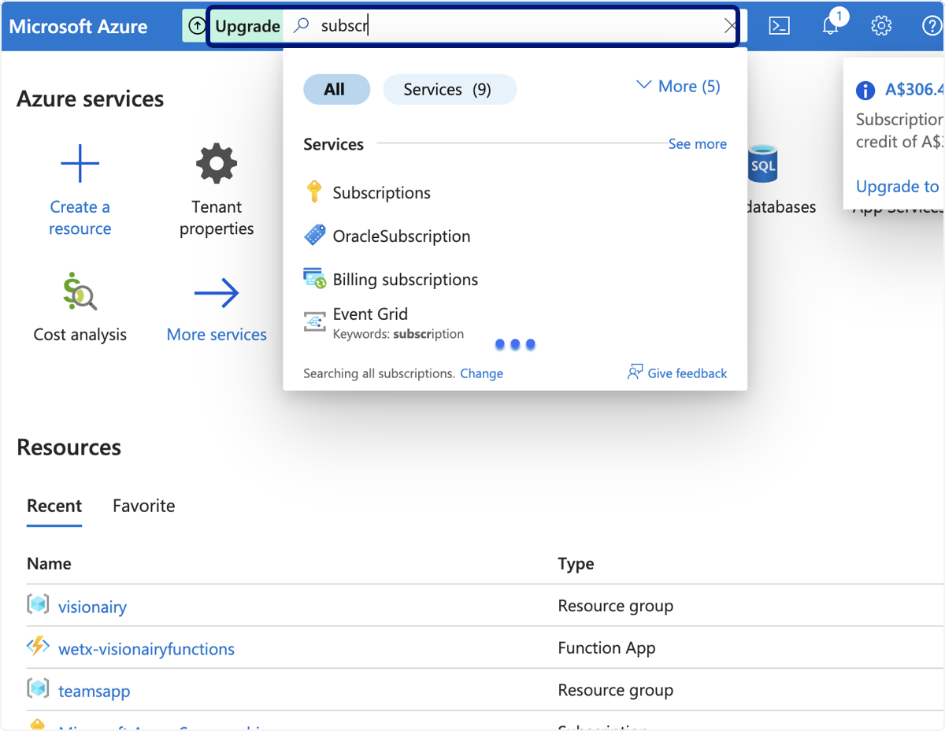Click the Upgrade arrow icon
945x731 pixels.
tap(197, 26)
